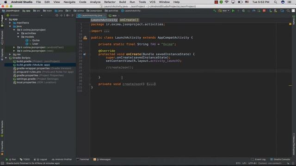296x166 pixels.
Task: Open Spotlight search in macOS menu bar
Action: click(x=276, y=2)
